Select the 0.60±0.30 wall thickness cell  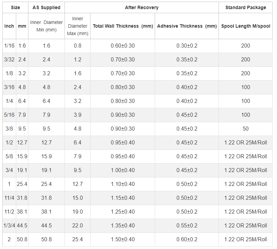pyautogui.click(x=123, y=46)
